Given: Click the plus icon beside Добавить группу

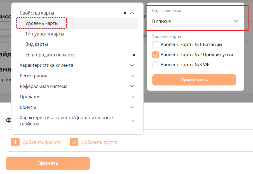Looking at the screenshot, I should pos(74,142).
